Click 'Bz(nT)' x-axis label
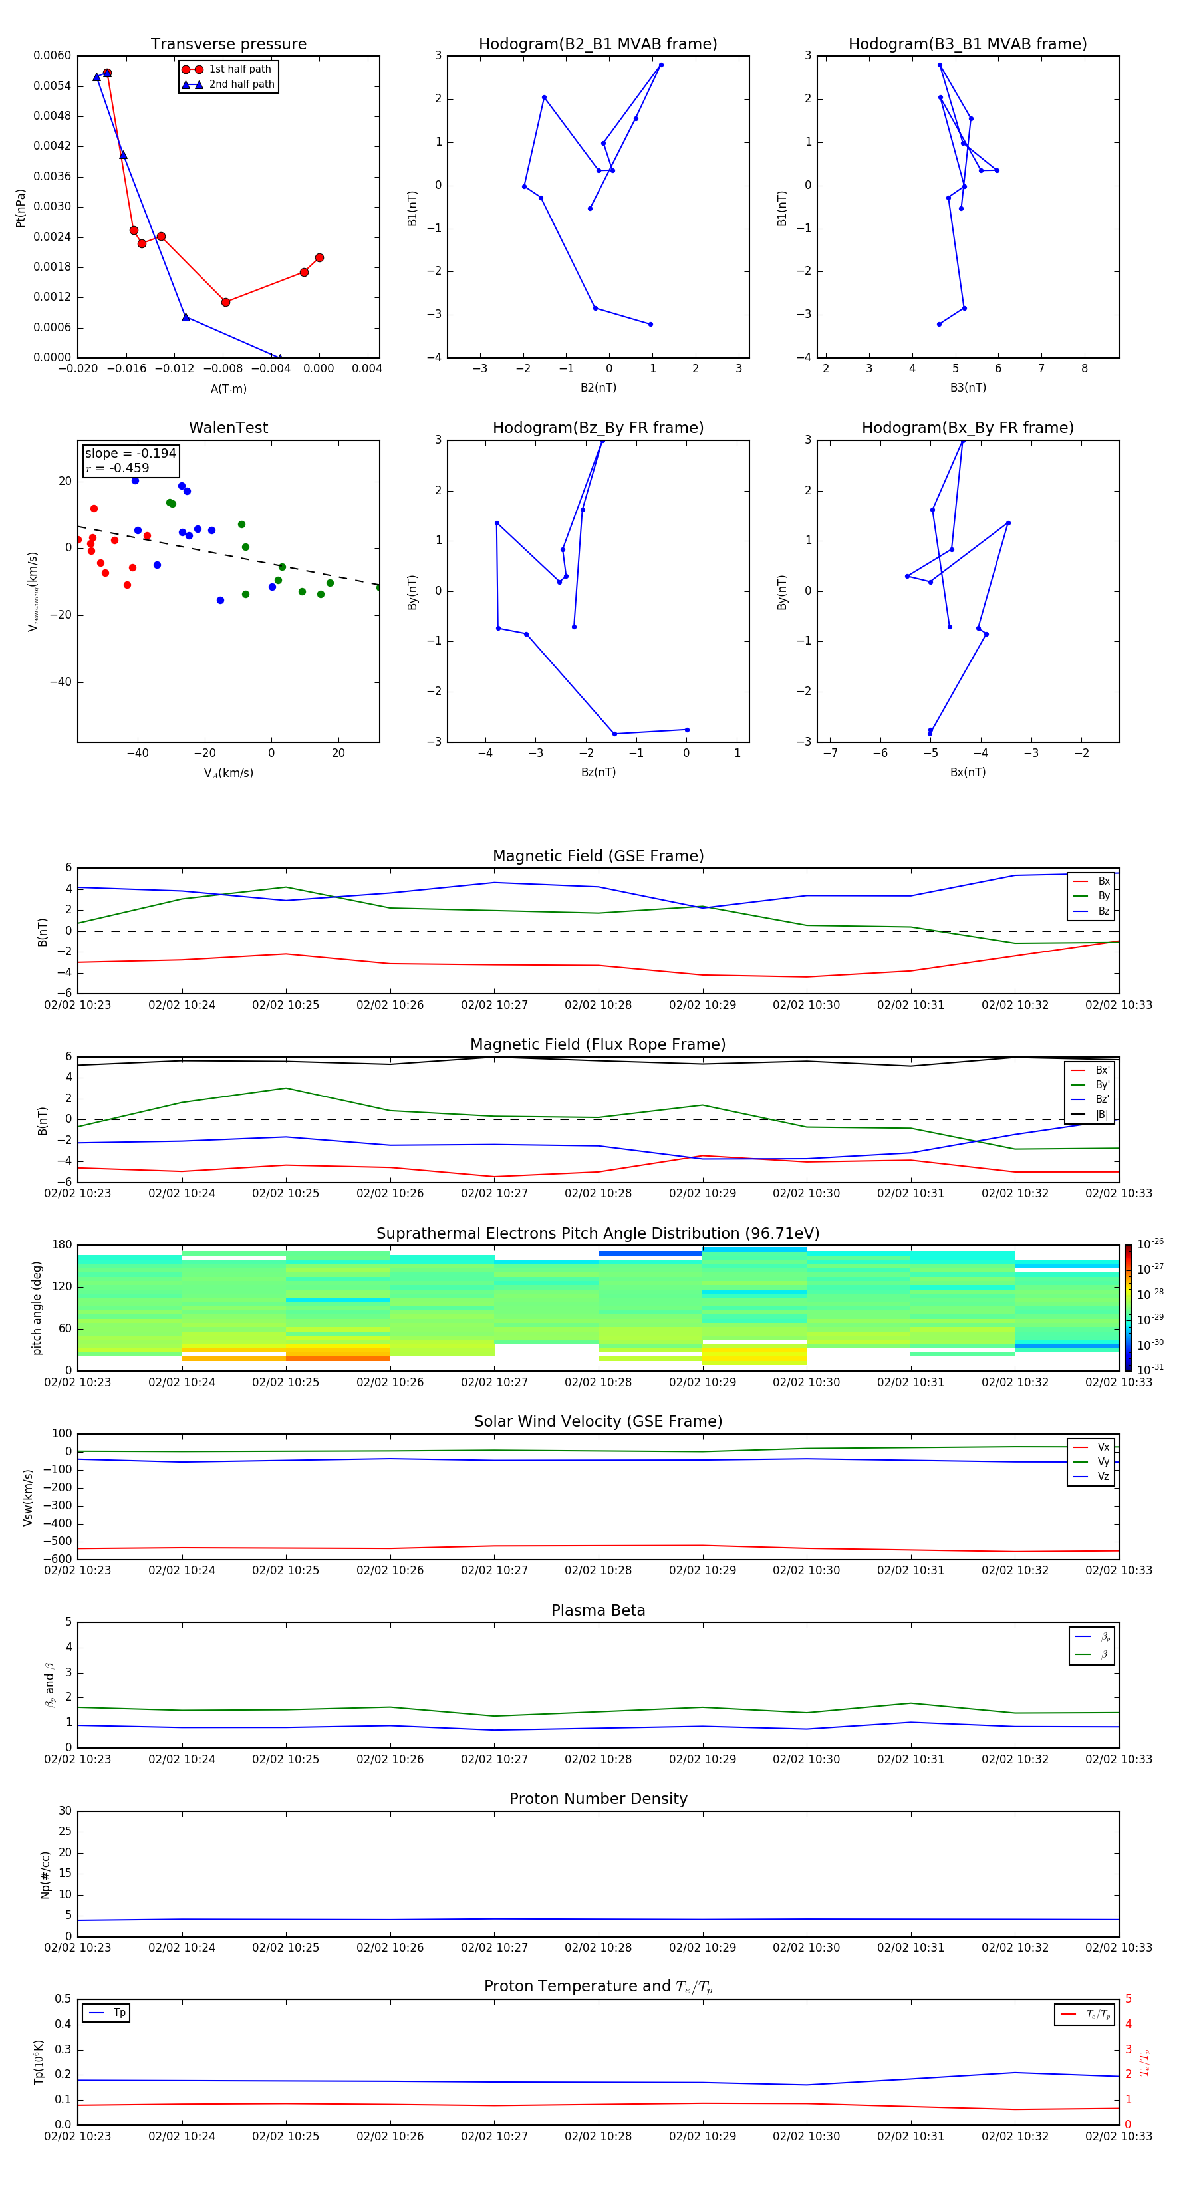Viewport: 1197px width, 2195px height. (598, 772)
